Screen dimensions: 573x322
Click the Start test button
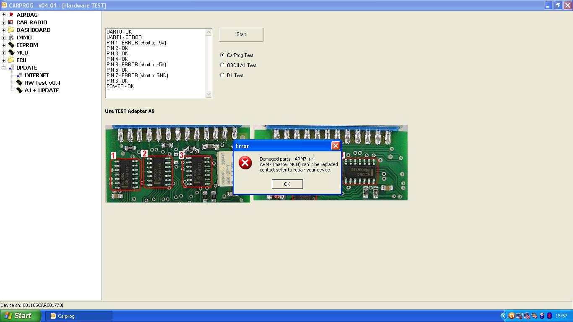tap(241, 34)
